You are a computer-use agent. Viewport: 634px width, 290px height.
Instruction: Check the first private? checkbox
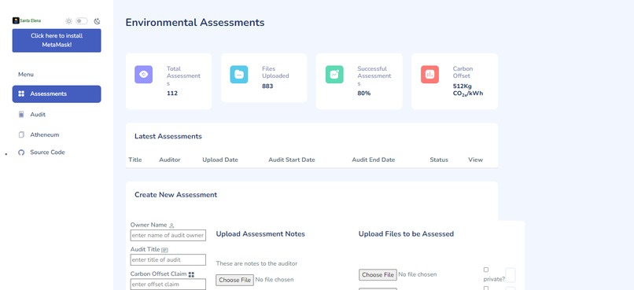[x=486, y=270]
